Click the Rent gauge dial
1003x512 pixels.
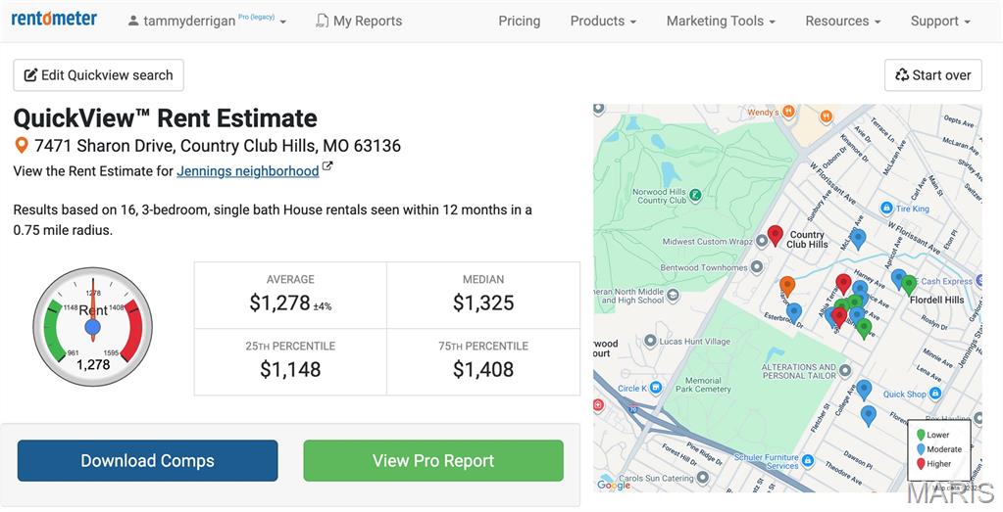(x=93, y=325)
